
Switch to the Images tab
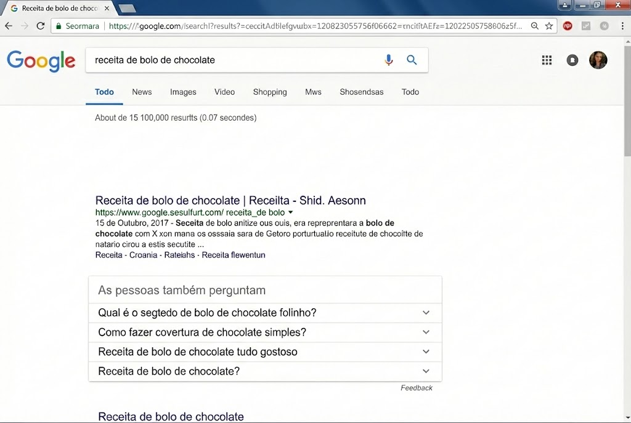(x=182, y=92)
